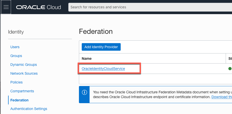Click the Download this document link
Viewport: 232px width, 114px height.
pyautogui.click(x=222, y=97)
